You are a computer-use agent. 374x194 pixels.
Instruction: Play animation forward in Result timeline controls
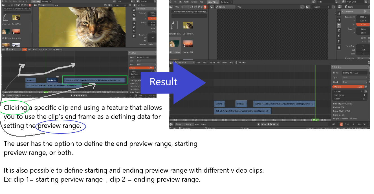pyautogui.click(x=271, y=124)
